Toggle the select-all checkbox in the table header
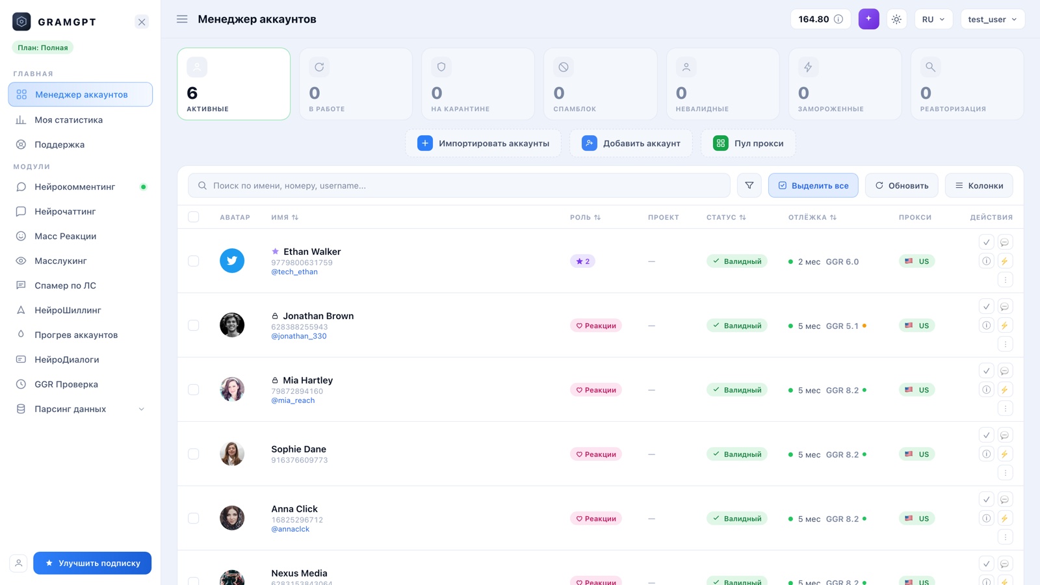The height and width of the screenshot is (585, 1040). click(x=194, y=217)
